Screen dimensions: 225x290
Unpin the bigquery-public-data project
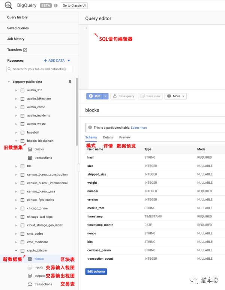tap(70, 82)
